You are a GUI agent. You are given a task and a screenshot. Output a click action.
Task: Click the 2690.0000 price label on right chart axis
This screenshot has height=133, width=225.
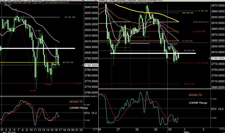pos(218,87)
